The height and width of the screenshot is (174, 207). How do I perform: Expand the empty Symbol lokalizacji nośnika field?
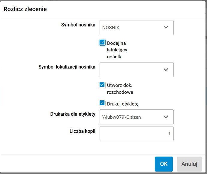pos(132,70)
